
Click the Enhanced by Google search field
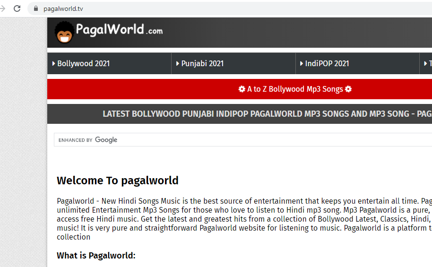243,140
